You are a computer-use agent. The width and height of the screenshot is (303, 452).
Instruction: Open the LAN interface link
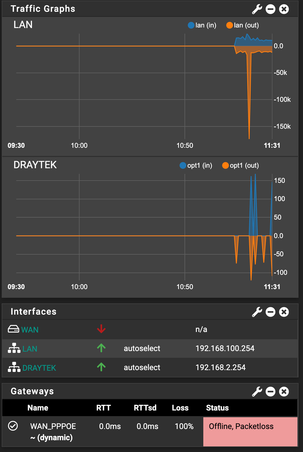pos(30,349)
